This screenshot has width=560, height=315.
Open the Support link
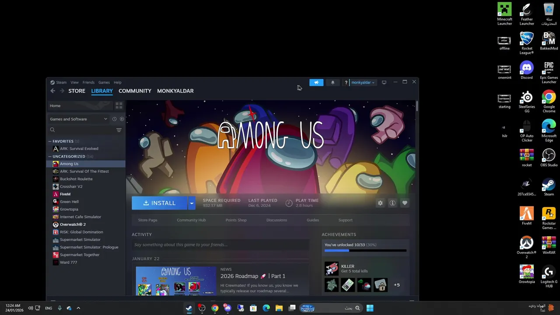[x=345, y=220]
